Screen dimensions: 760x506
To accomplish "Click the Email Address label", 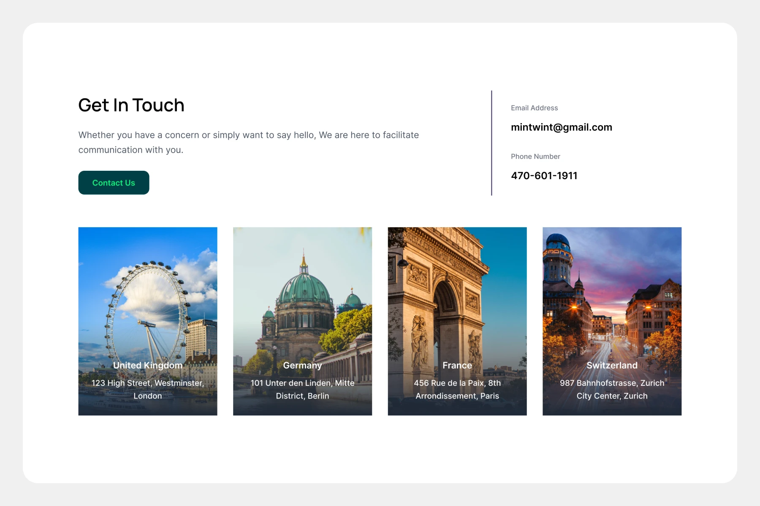I will 534,108.
